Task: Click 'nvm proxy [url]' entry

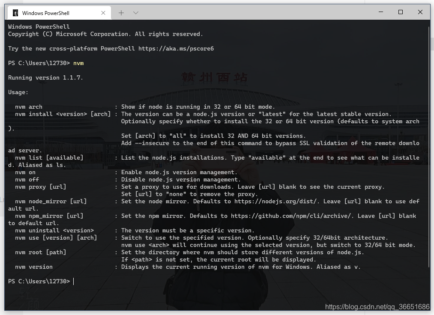Action: coord(40,187)
